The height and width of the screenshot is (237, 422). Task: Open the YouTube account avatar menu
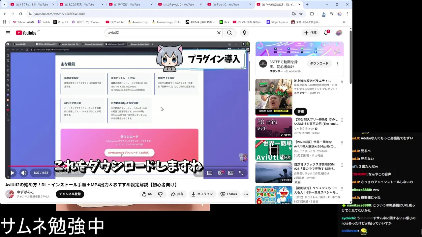[339, 33]
